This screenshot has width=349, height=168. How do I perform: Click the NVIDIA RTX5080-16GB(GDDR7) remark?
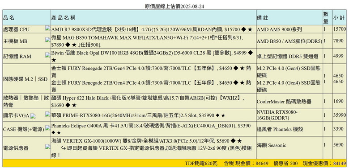pyautogui.click(x=277, y=115)
